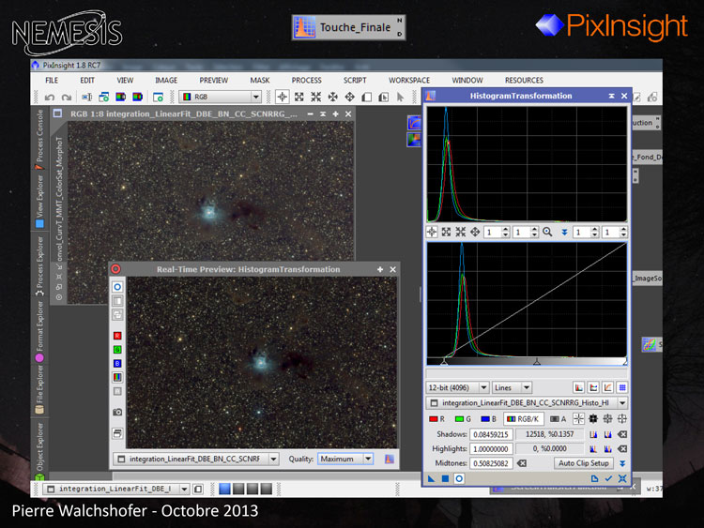Click the Undo arrow in the main toolbar

[x=50, y=97]
